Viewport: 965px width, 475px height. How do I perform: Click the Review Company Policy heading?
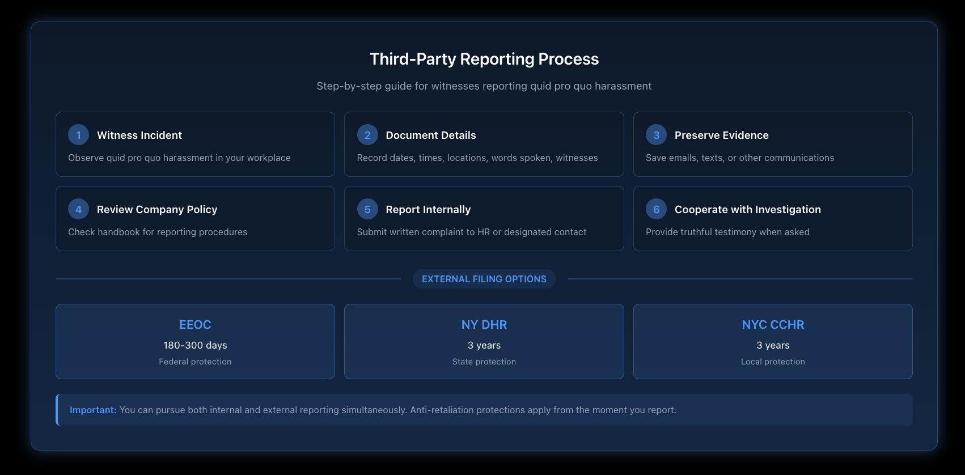tap(157, 210)
